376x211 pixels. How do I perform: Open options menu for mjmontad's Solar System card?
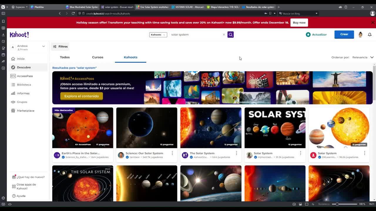click(x=301, y=153)
